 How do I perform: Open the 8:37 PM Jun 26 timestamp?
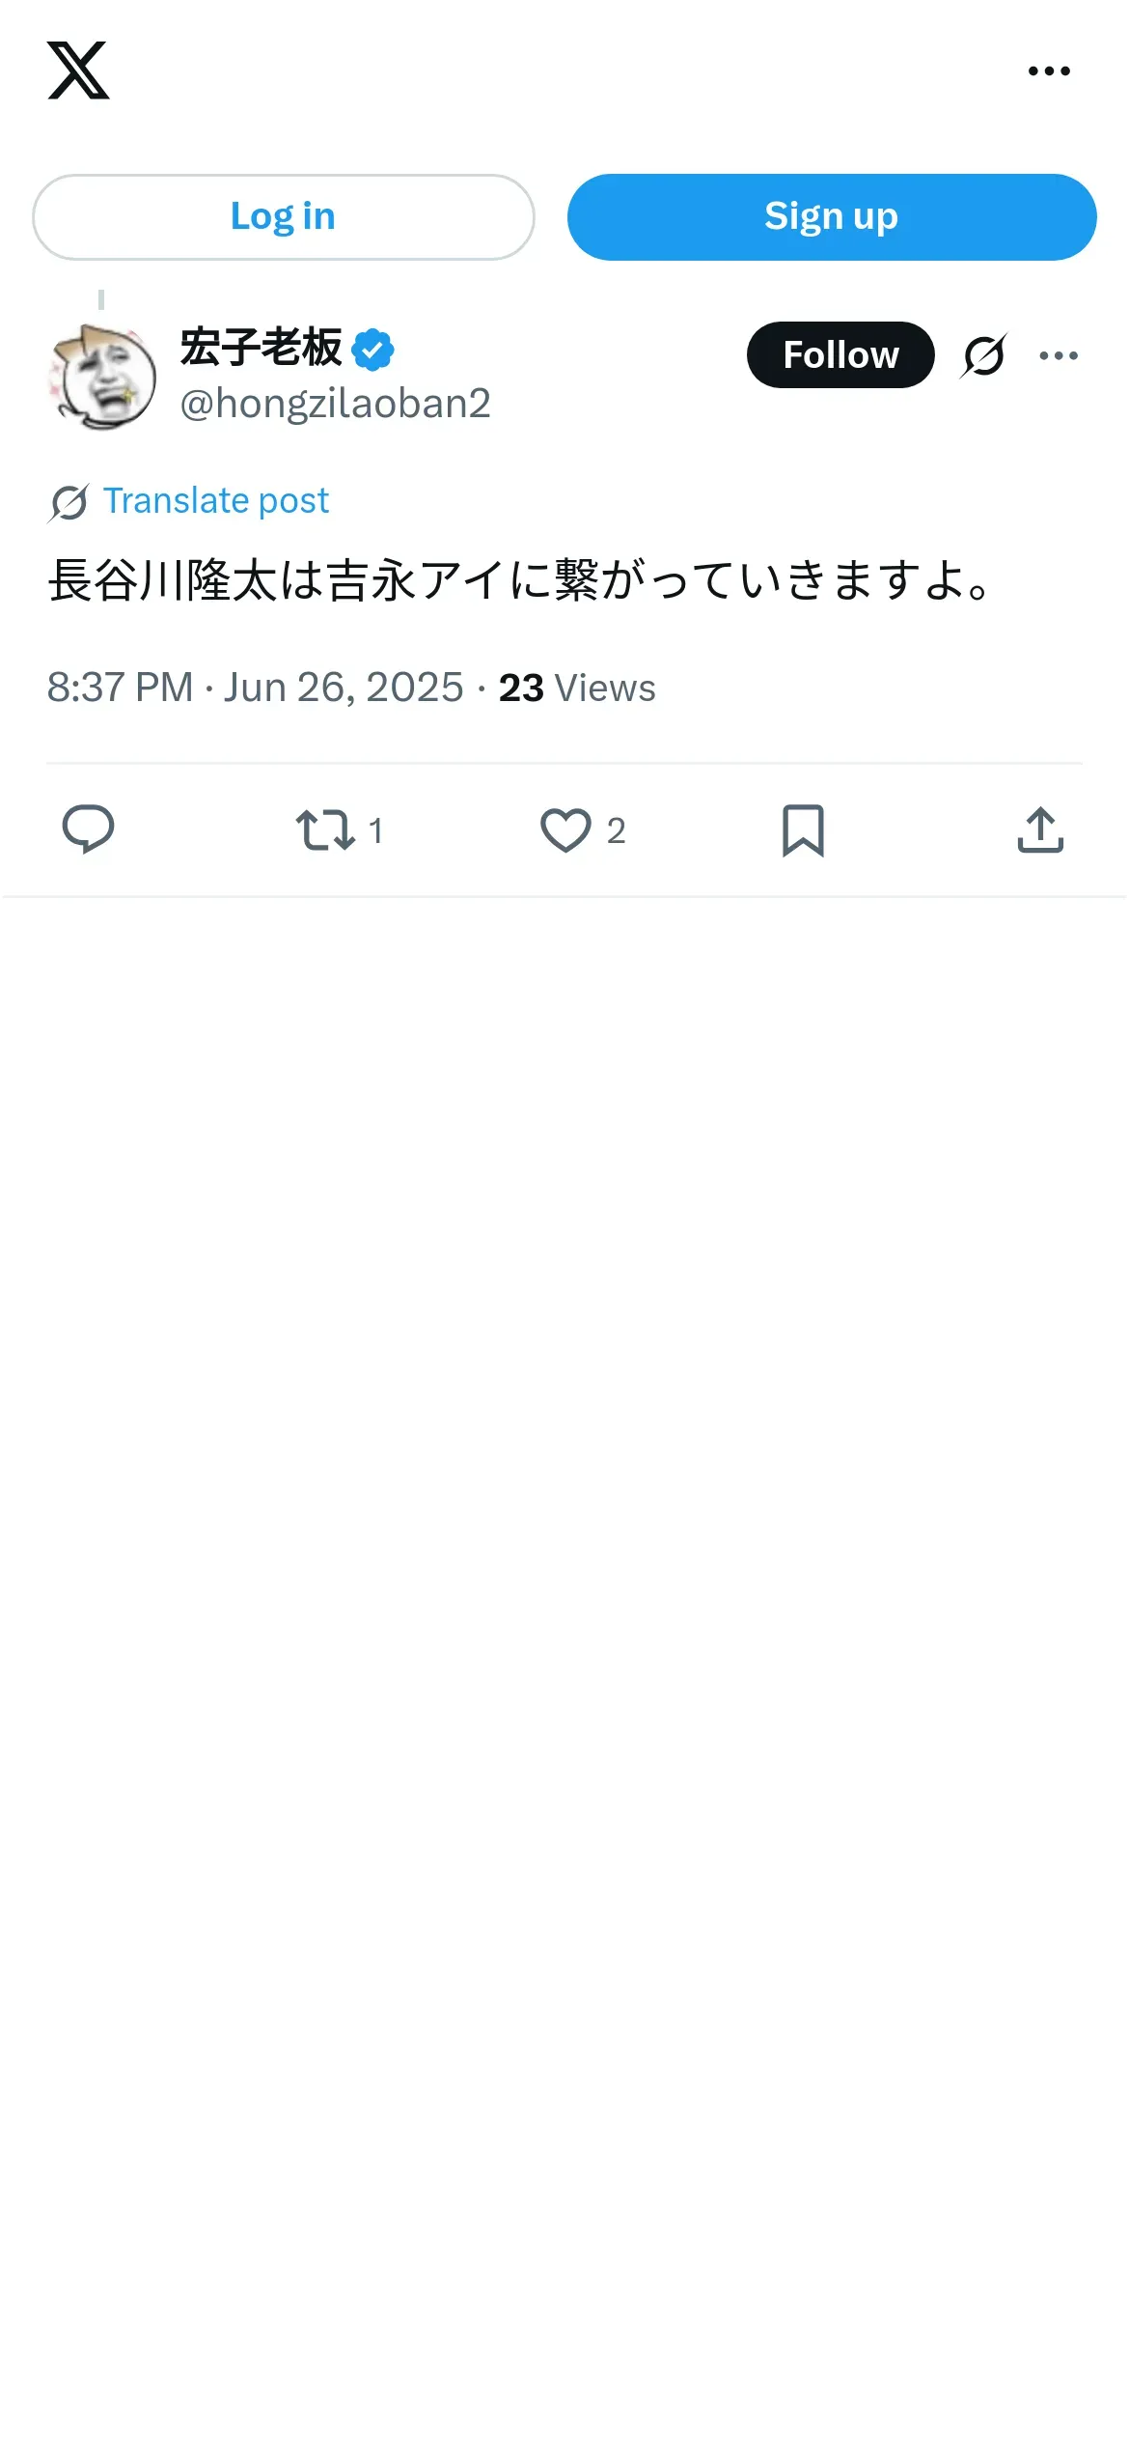click(x=255, y=689)
